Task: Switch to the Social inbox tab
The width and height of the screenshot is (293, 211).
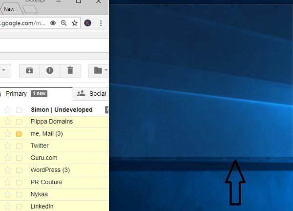Action: pos(92,93)
